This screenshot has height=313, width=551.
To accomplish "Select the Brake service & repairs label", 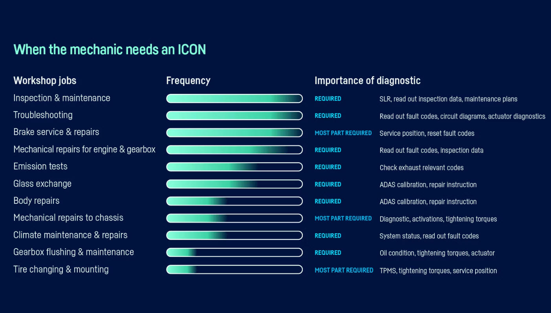I will point(56,132).
